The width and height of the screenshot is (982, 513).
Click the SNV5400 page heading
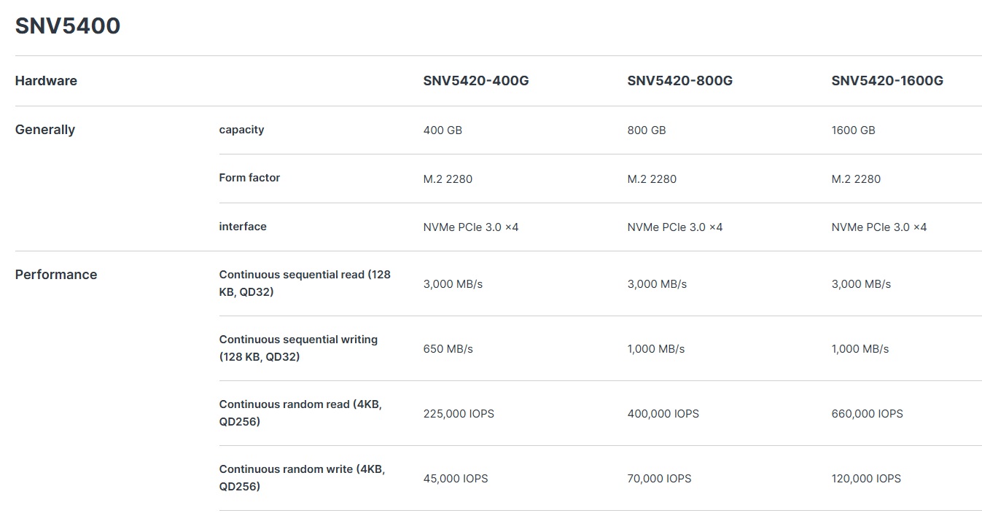pyautogui.click(x=68, y=26)
